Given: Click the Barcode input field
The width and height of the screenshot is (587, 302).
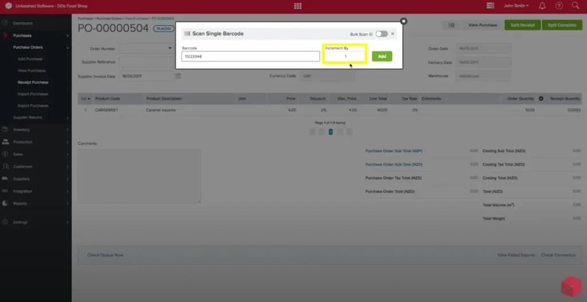Looking at the screenshot, I should 251,57.
